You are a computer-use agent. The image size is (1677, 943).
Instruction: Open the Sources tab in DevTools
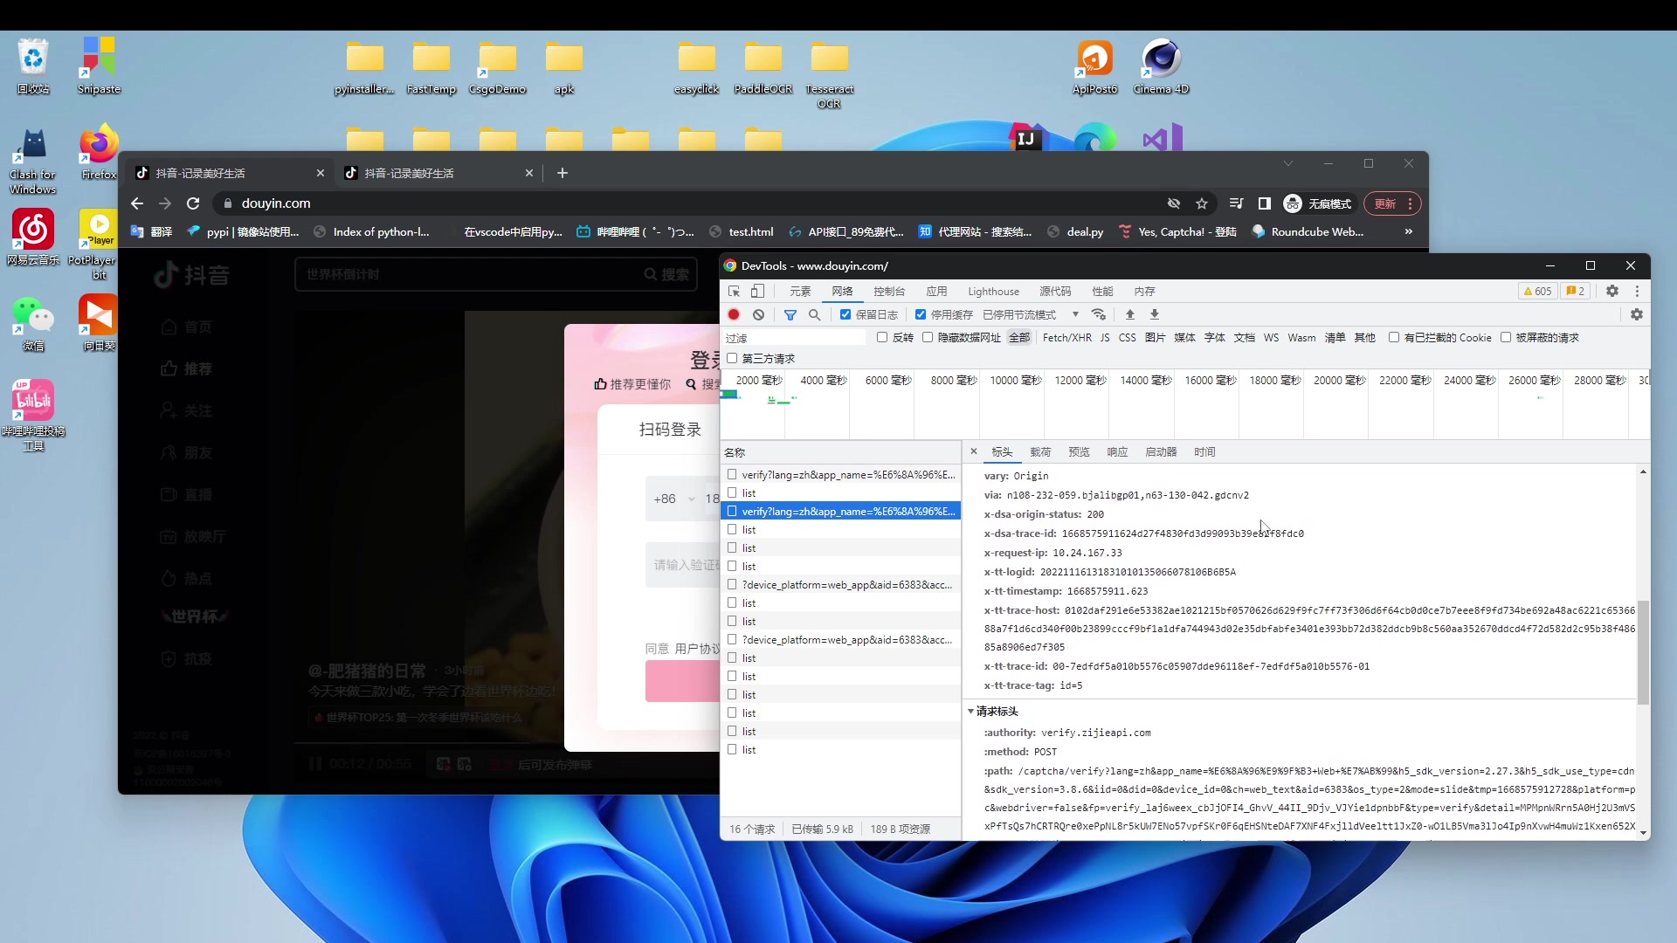[1055, 292]
